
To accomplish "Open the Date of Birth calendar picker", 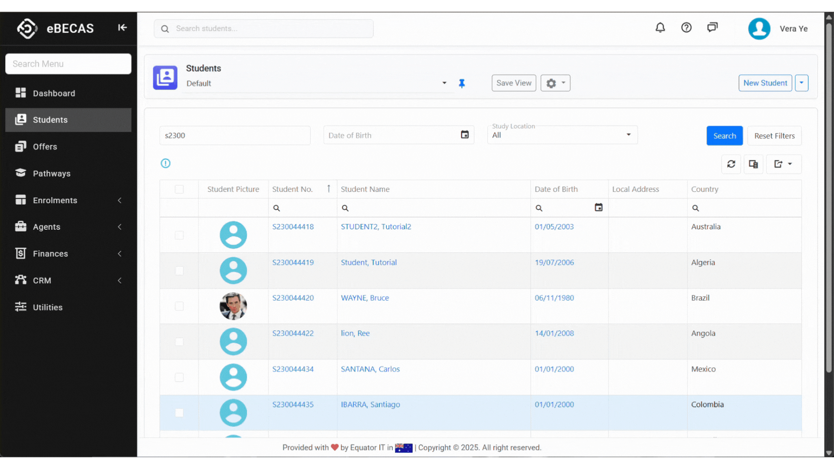I will click(x=465, y=135).
